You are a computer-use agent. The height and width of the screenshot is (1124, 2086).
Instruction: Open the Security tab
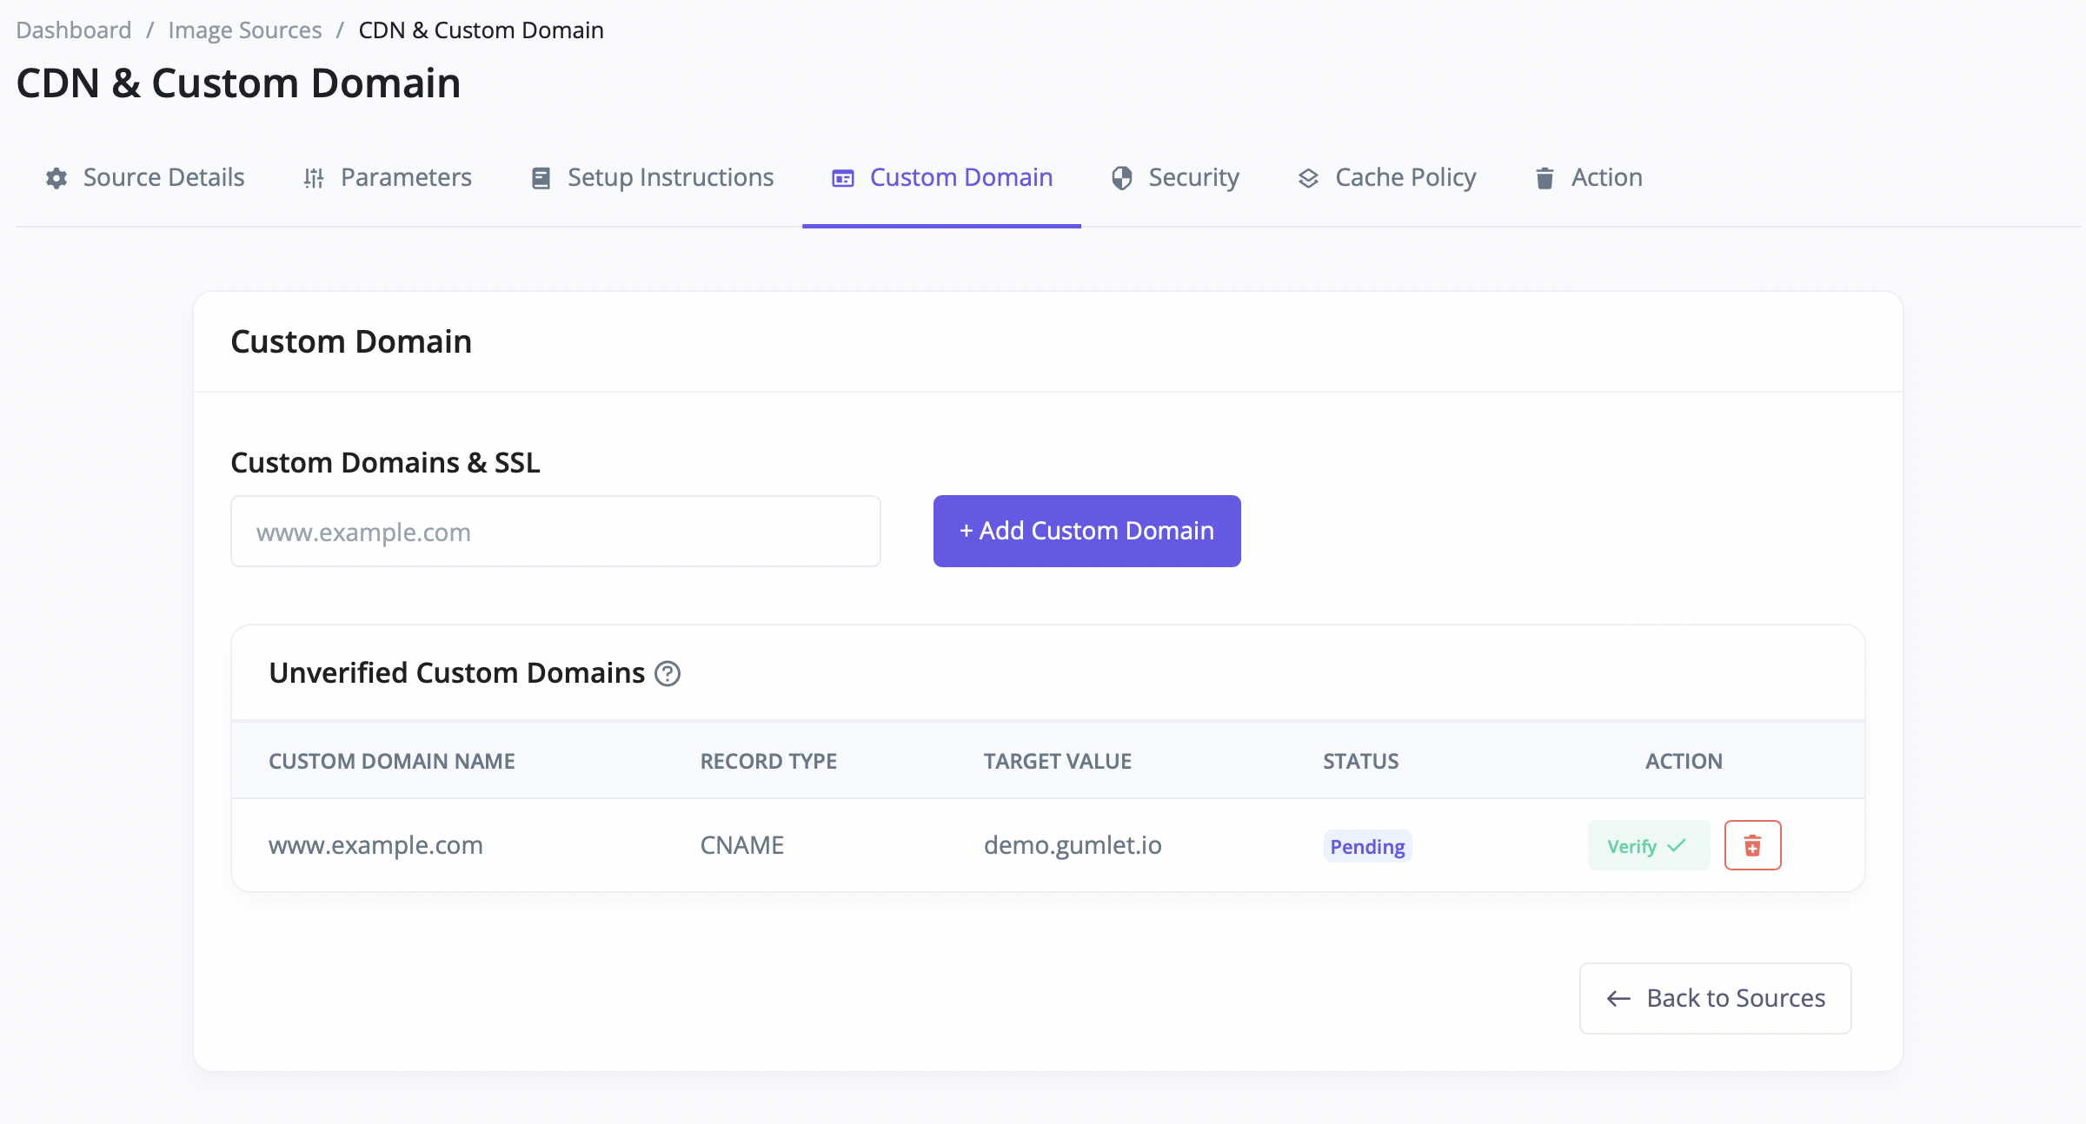tap(1193, 178)
